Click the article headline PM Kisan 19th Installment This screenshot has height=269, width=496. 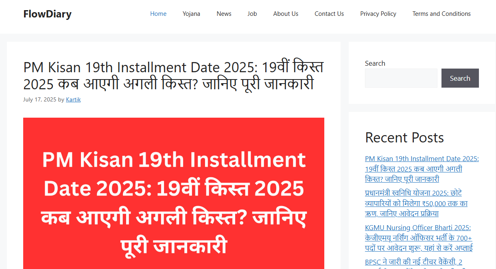174,76
